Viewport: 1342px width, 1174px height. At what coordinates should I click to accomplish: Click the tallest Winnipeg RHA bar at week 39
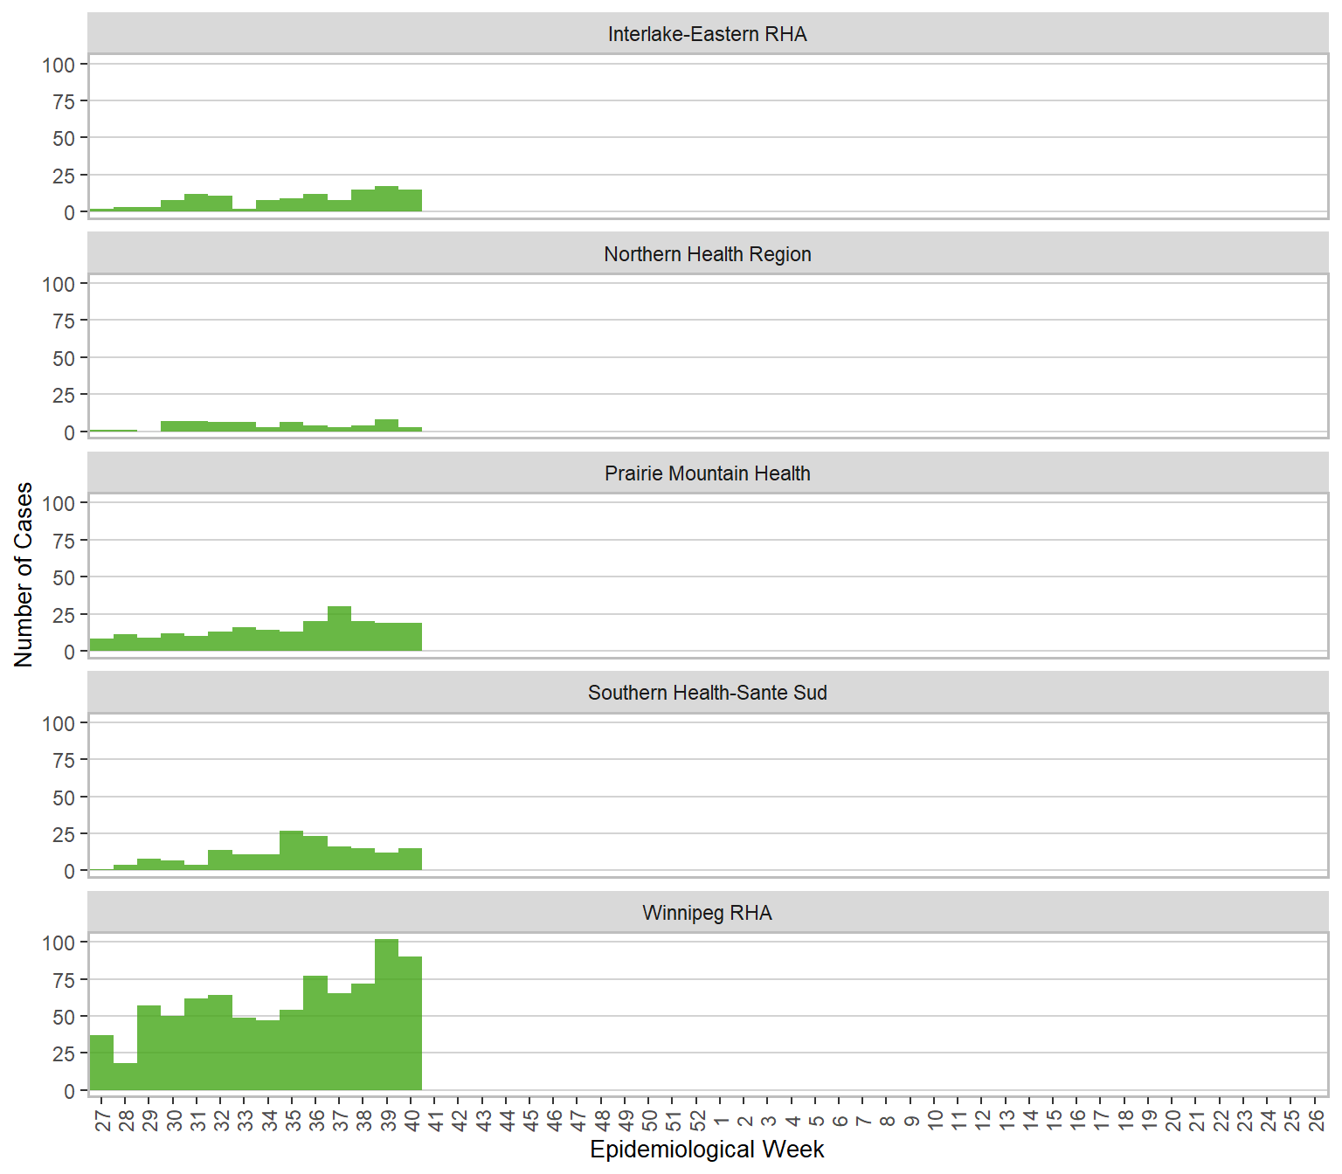(x=386, y=1015)
